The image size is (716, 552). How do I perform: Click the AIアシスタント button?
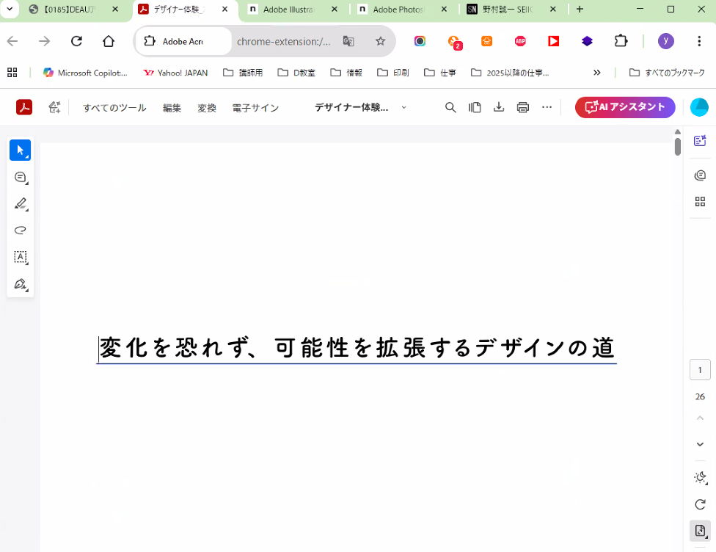coord(624,107)
